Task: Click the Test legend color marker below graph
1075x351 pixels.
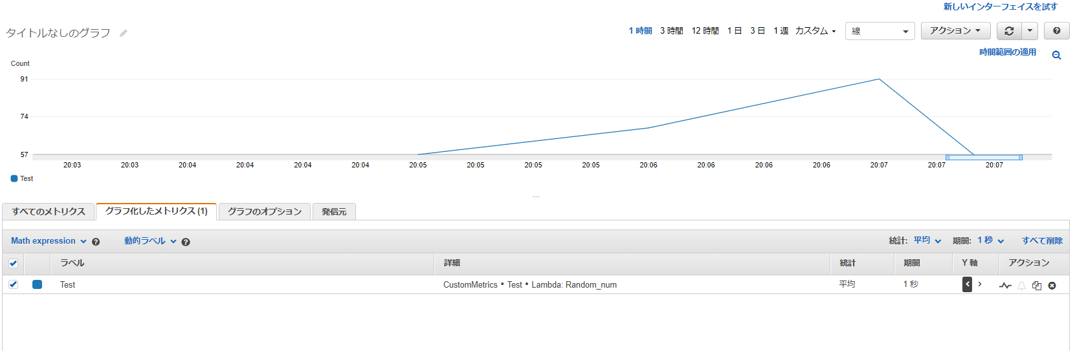Action: 14,178
